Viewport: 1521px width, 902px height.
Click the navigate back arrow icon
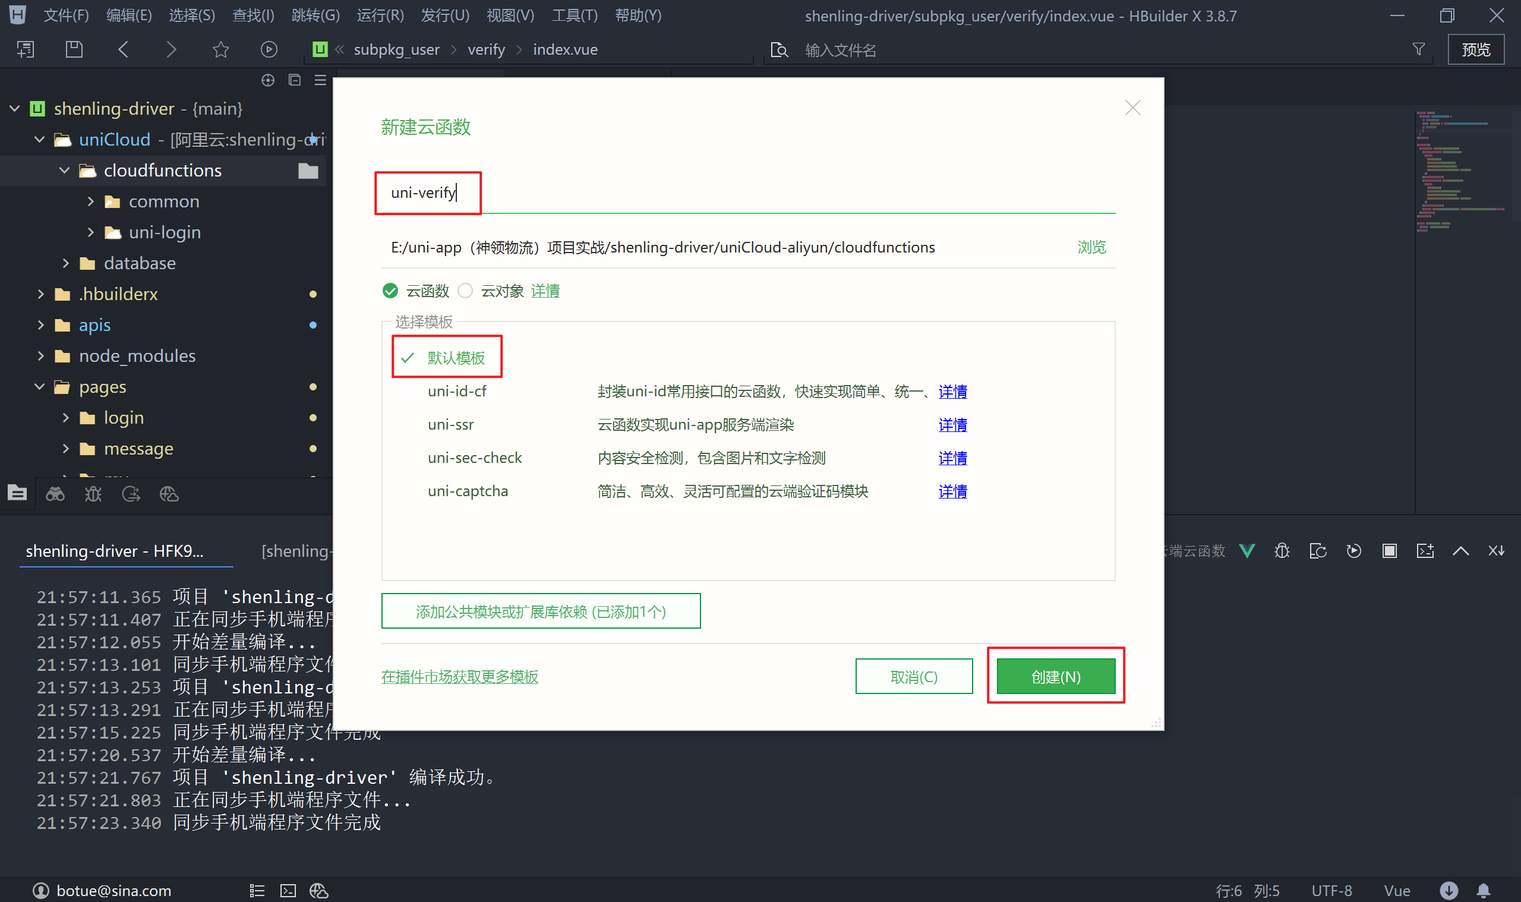coord(124,49)
